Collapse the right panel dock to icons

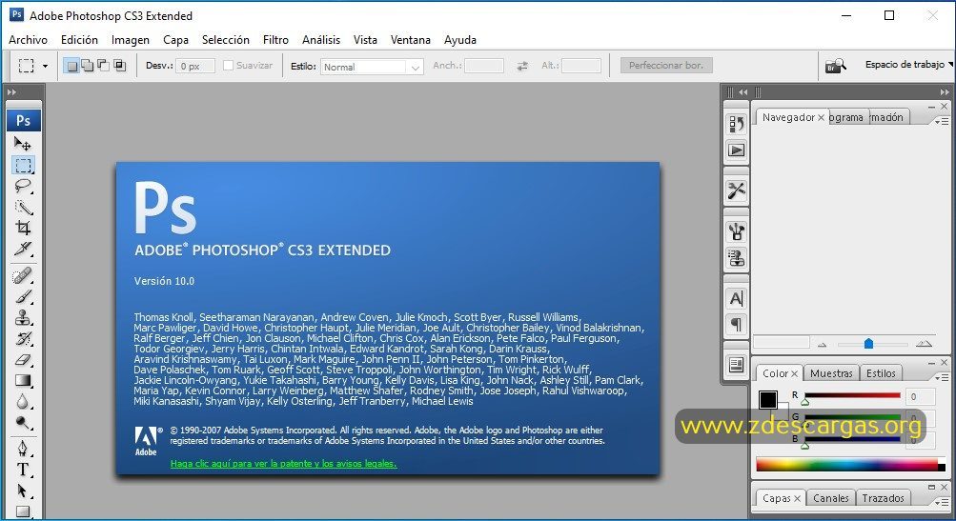[945, 92]
